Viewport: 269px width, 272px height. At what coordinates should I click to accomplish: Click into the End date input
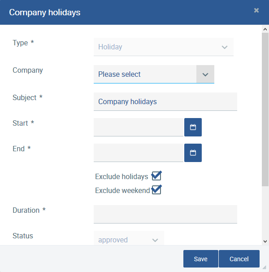coord(138,153)
